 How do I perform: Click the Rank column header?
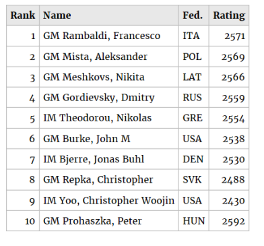click(x=23, y=16)
